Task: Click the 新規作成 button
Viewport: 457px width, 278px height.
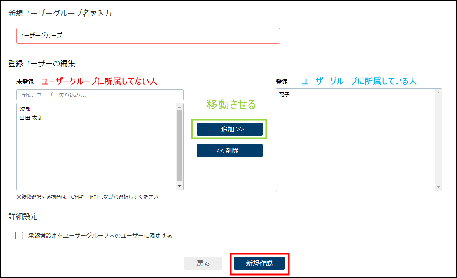Action: (259, 263)
